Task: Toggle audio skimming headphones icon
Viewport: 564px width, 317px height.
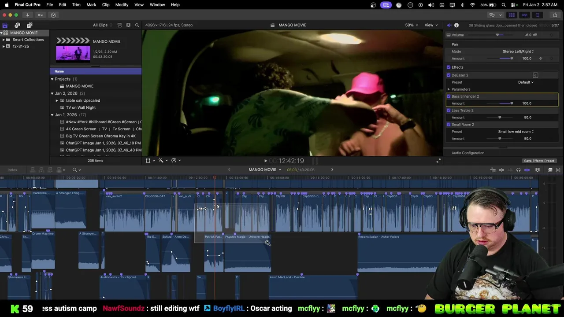Action: pos(518,170)
